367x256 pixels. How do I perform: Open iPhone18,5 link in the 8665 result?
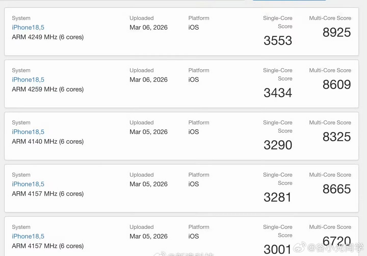(28, 184)
